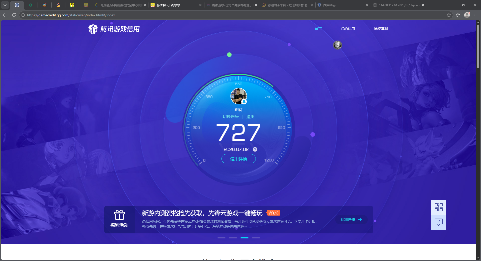
Task: Click the date 2026.07.02
Action: coord(236,149)
